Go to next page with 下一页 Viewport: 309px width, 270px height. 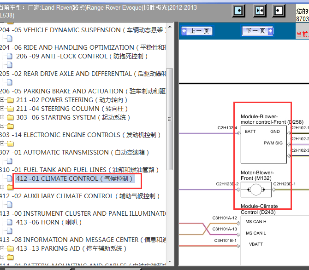(257, 31)
